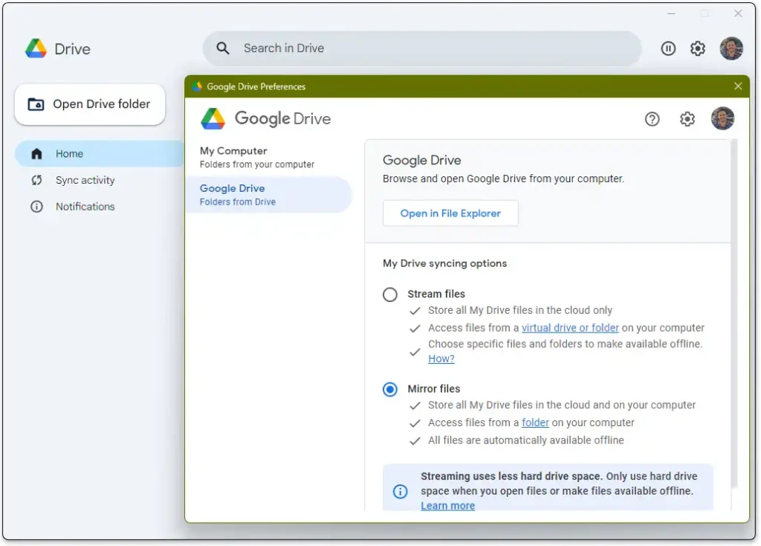
Task: Follow the virtual drive or folder link
Action: 570,328
